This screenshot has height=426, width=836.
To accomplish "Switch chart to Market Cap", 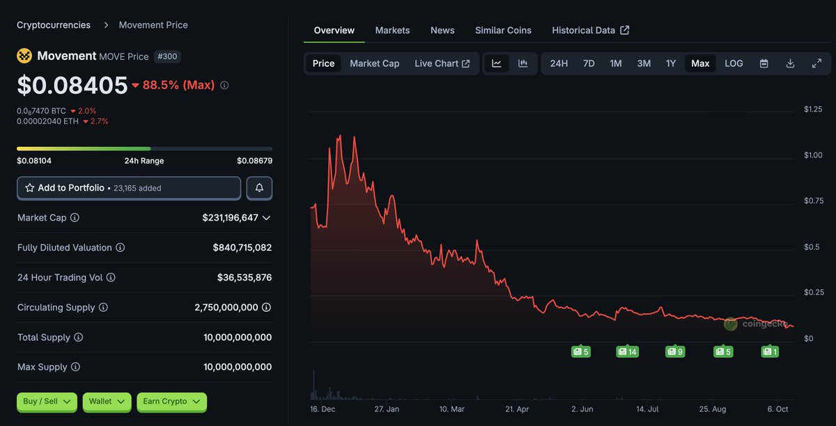I will coord(374,63).
